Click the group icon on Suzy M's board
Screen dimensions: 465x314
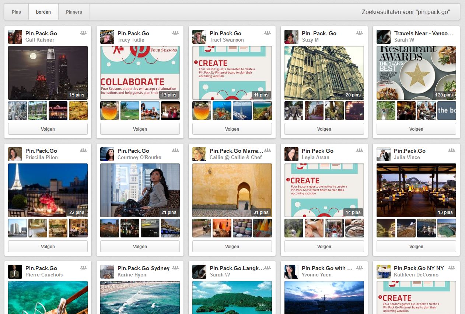(x=360, y=33)
